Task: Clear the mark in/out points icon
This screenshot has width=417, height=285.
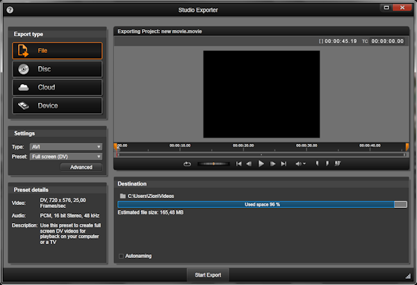Action: 338,164
